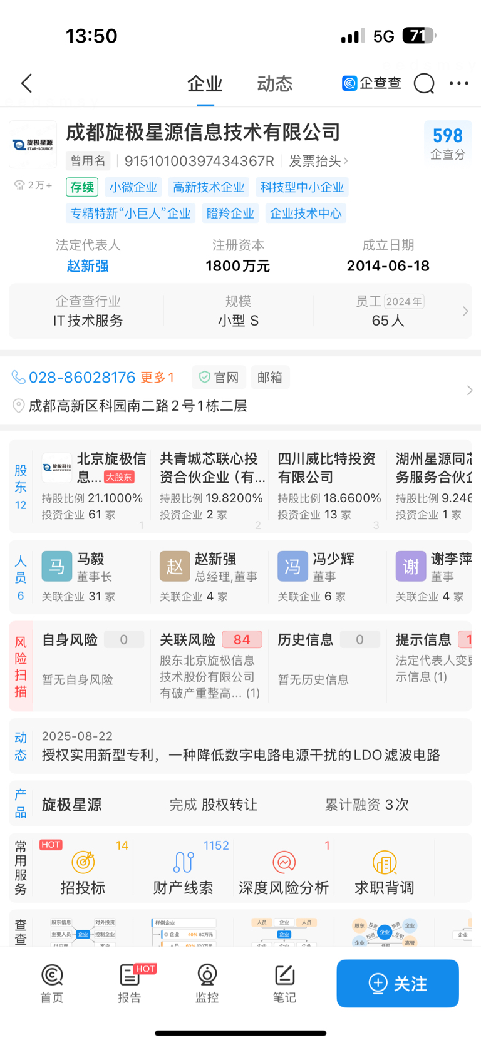Tap the 存续 status tag
The width and height of the screenshot is (481, 1045).
(x=82, y=187)
